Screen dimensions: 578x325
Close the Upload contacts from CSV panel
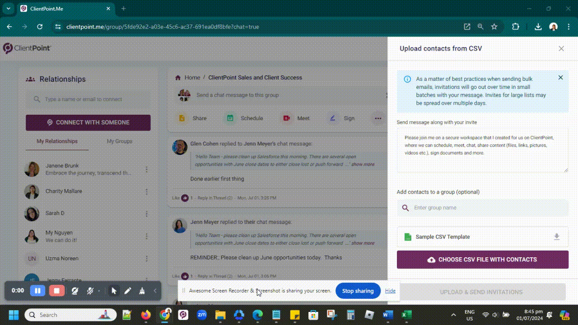561,48
